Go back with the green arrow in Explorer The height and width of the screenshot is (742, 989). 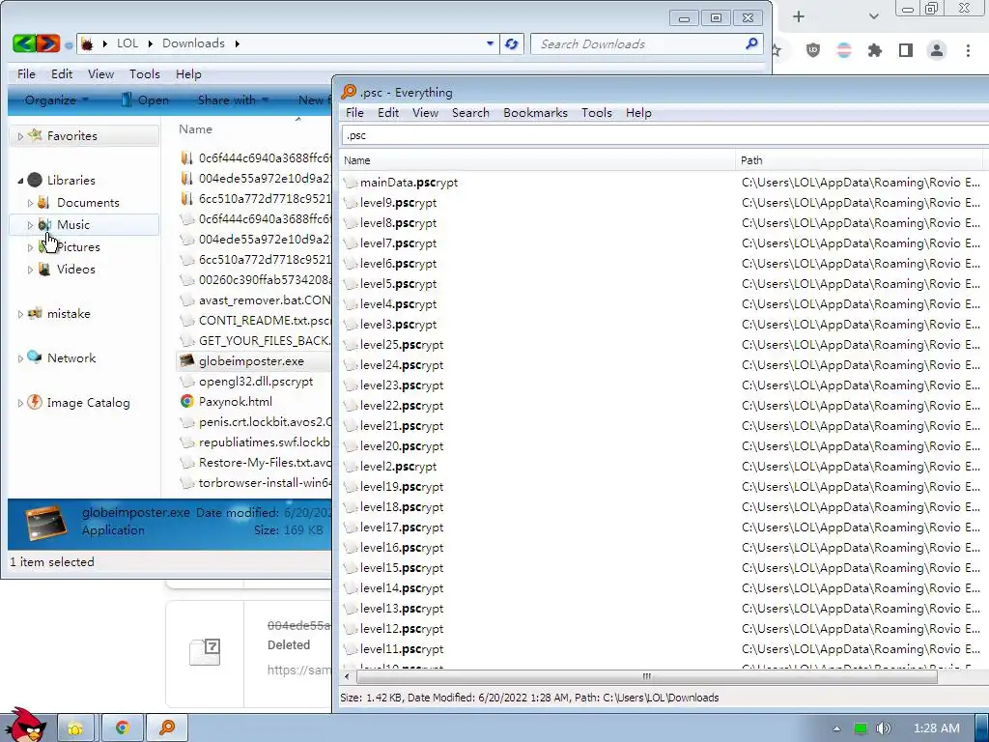coord(24,43)
